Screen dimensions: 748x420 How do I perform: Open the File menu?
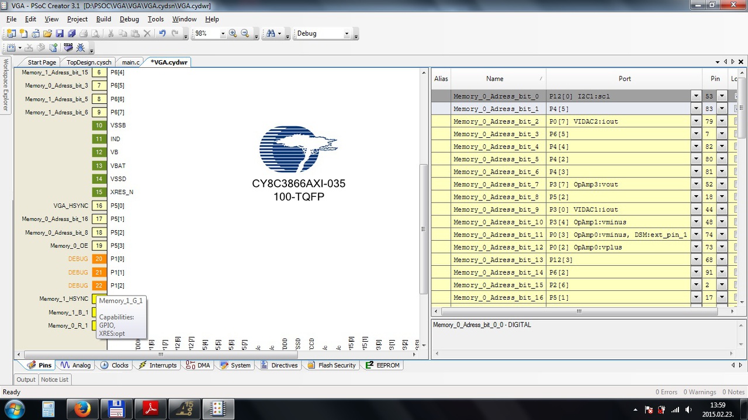click(11, 19)
